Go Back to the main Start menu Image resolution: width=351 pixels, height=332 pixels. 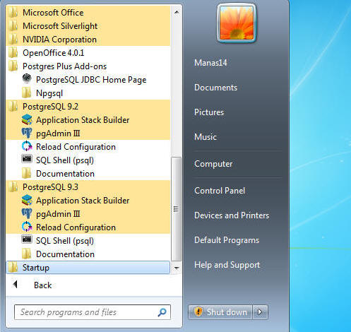tap(42, 285)
